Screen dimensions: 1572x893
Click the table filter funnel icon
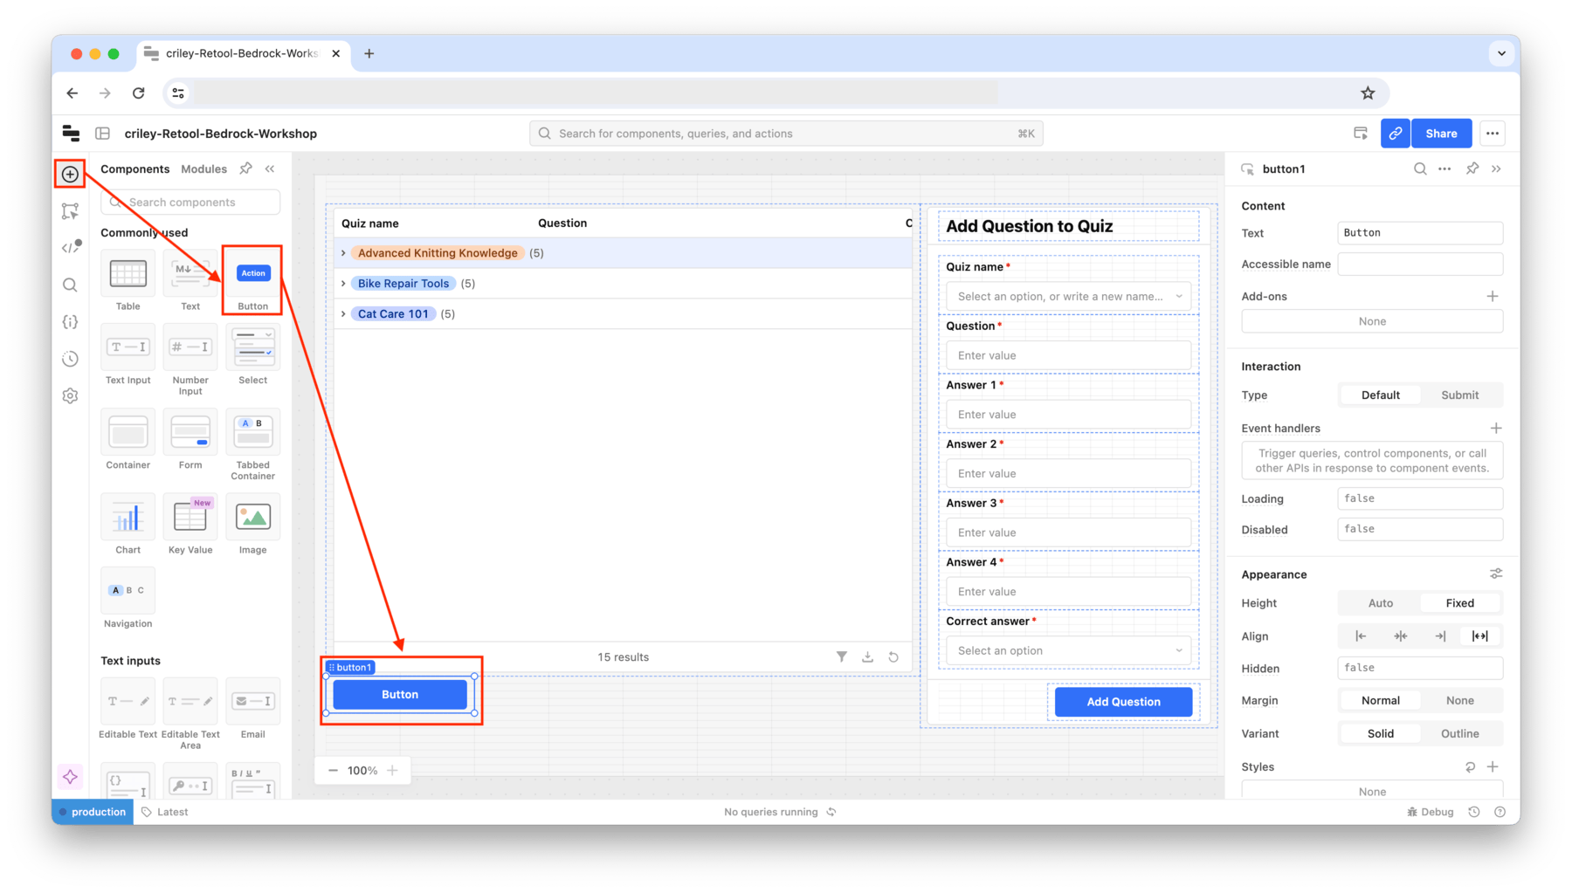pos(842,656)
